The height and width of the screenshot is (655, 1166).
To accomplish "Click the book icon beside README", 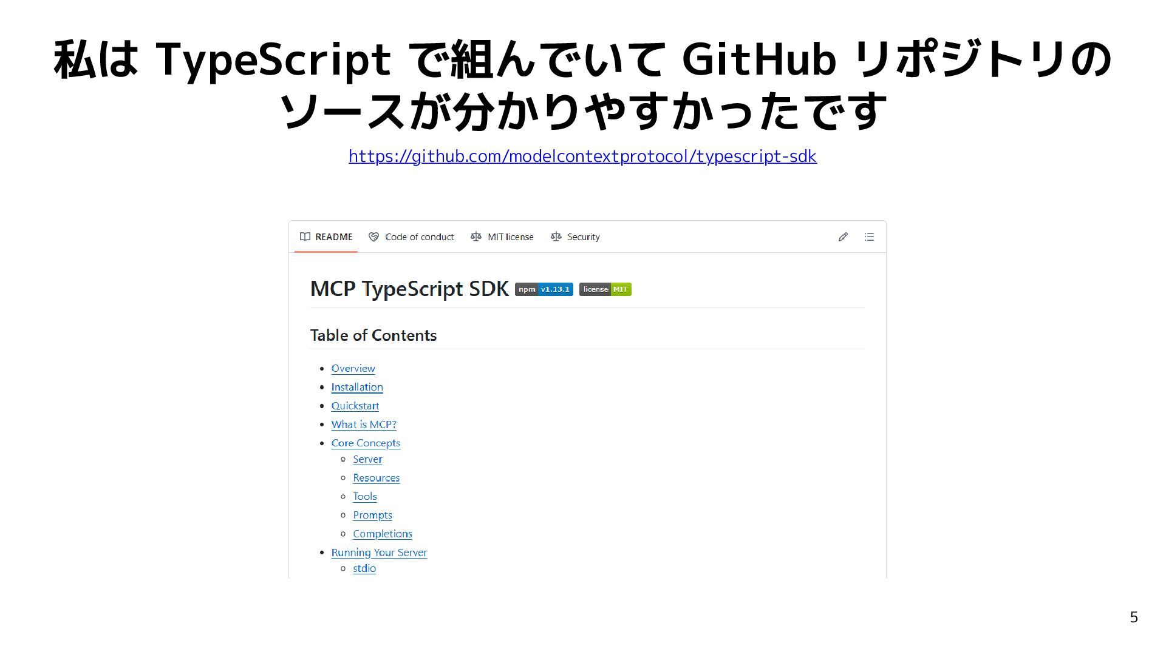I will click(305, 237).
